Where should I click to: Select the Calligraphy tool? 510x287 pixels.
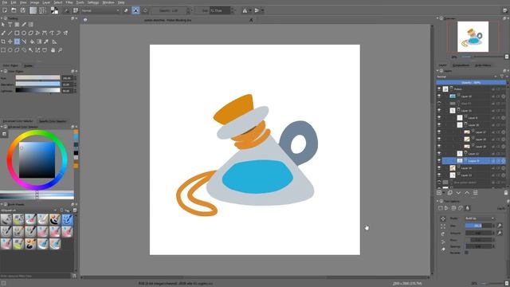coord(24,25)
